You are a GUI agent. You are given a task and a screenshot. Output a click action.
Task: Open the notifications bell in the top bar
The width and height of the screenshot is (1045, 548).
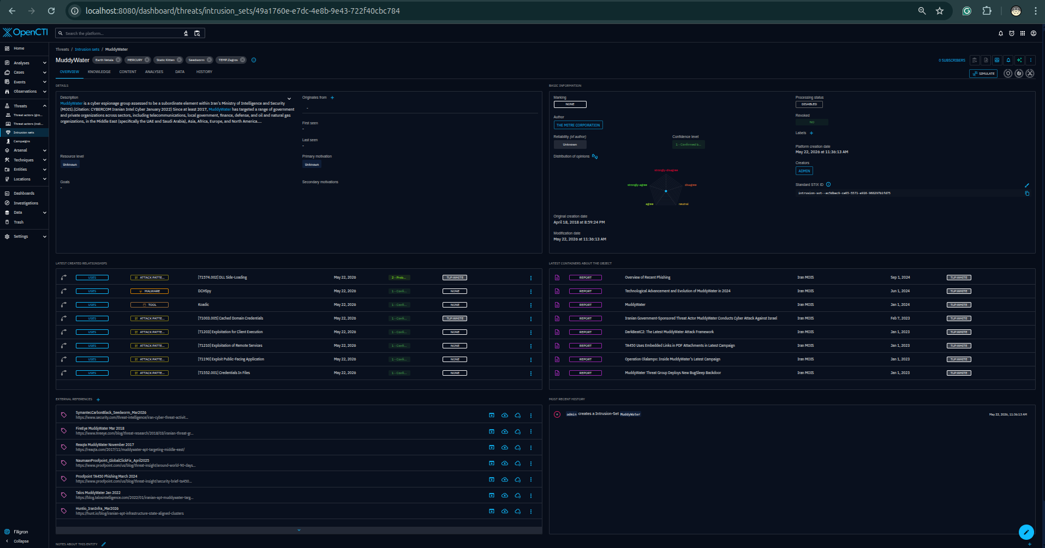[1001, 33]
